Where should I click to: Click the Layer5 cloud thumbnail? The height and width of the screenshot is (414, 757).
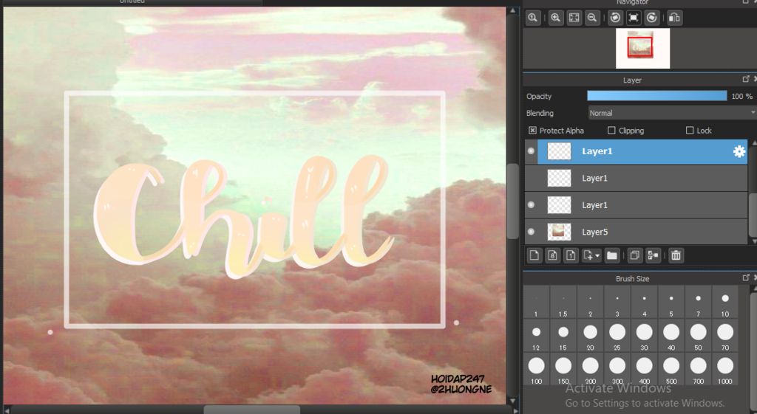tap(559, 232)
